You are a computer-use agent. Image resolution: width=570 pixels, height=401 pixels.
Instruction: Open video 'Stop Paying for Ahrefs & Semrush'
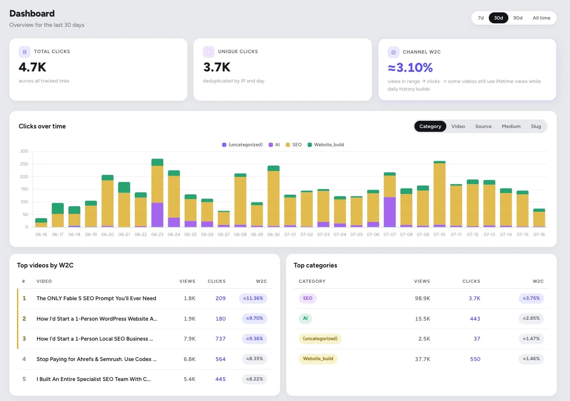point(96,359)
